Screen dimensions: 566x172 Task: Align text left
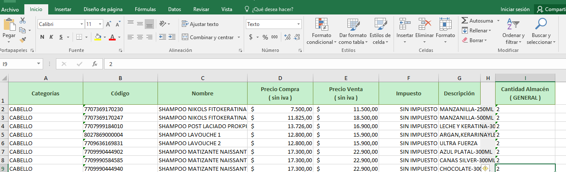tap(131, 37)
